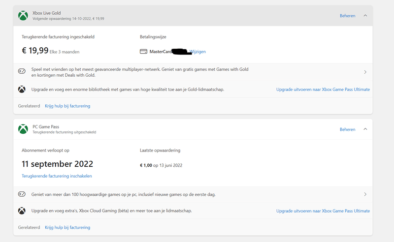
Task: Click the MasterCard credit card icon
Action: (143, 52)
